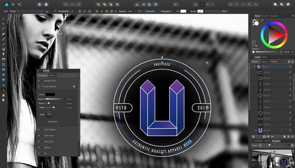The width and height of the screenshot is (295, 168).
Task: Enable the Inner Shadow effect checkbox
Action: tap(42, 130)
